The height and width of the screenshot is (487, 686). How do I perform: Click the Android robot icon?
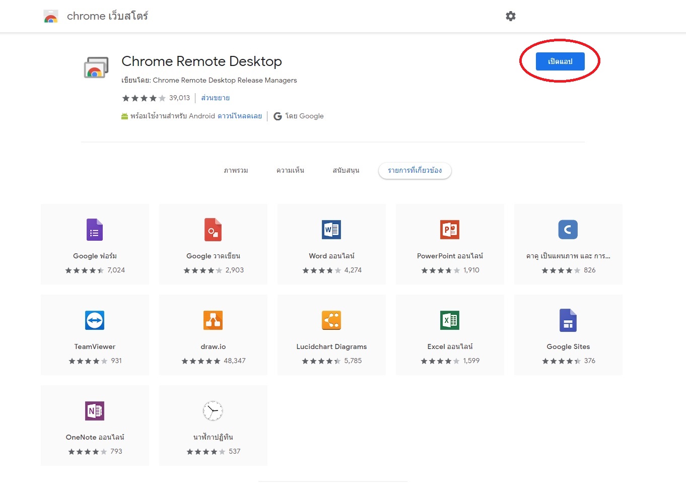(124, 116)
